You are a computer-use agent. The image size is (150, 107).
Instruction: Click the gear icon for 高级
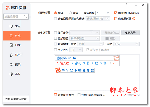click(11, 74)
